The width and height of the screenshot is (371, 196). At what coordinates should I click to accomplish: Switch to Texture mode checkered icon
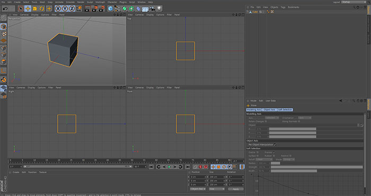coord(4,34)
